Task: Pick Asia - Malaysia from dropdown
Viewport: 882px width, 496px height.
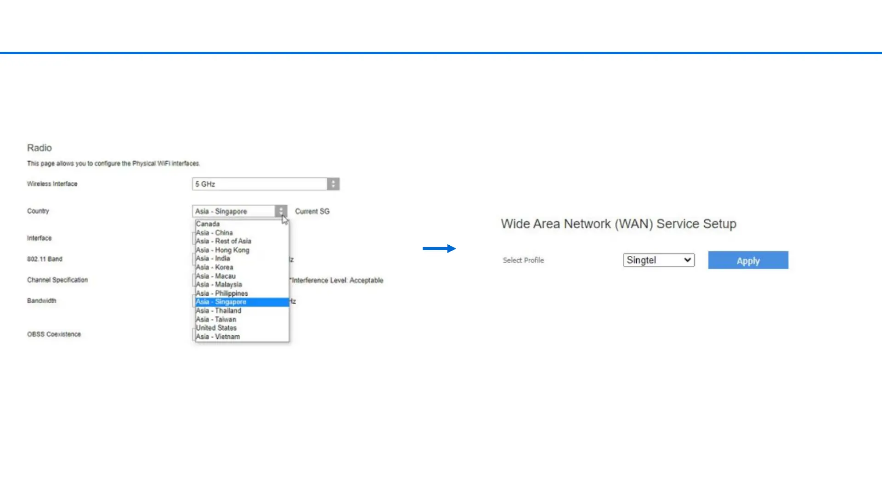Action: tap(219, 285)
